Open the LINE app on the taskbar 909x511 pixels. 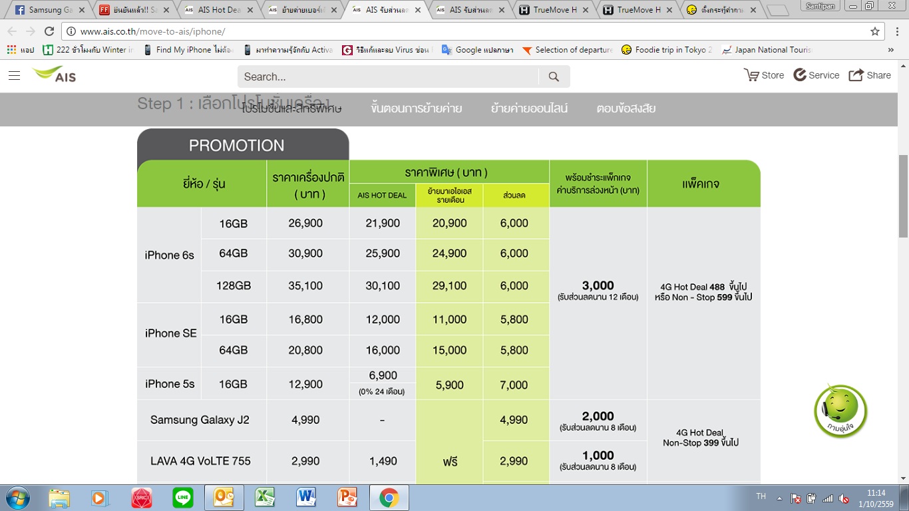click(183, 498)
